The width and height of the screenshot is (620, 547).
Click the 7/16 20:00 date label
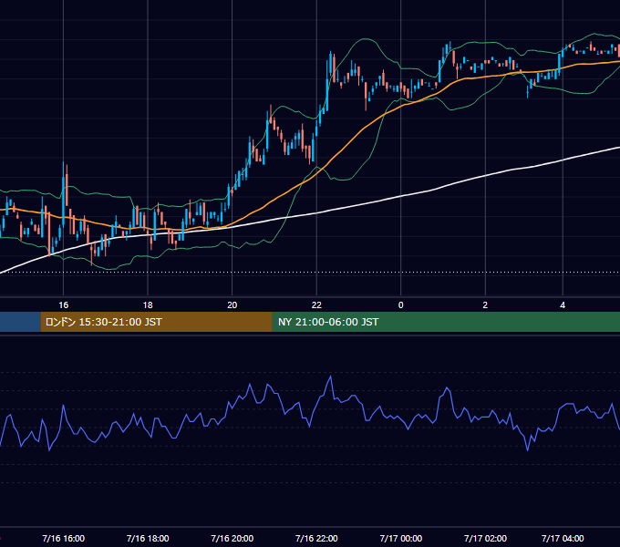[x=232, y=538]
